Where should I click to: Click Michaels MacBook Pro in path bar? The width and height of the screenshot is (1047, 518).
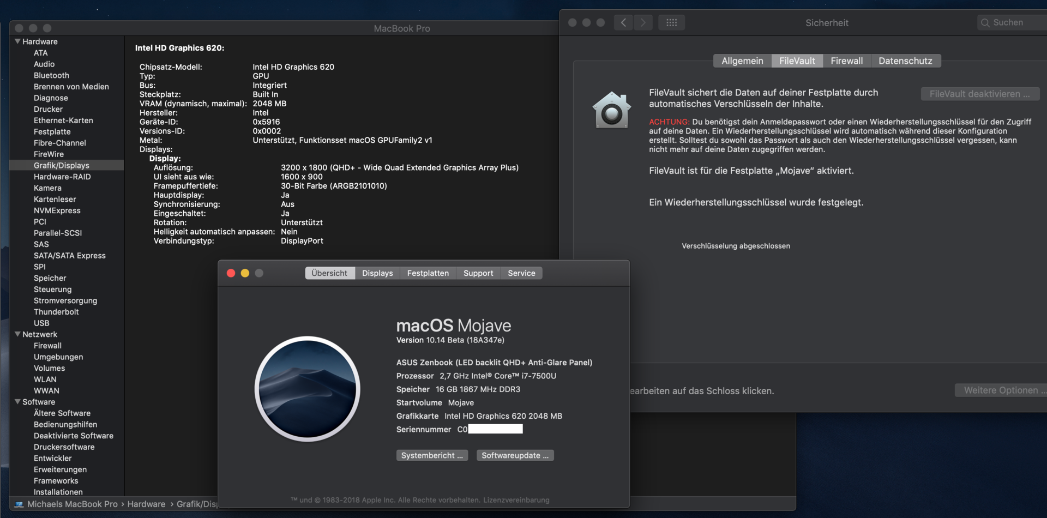[x=73, y=504]
